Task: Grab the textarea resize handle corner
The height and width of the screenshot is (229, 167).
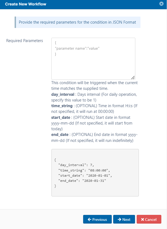Action: (133, 78)
